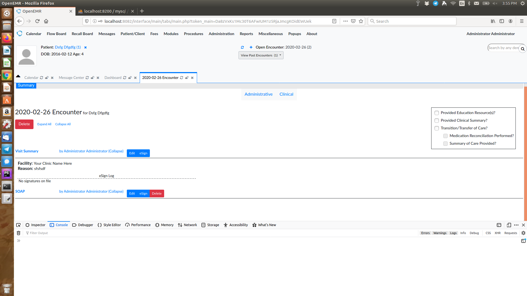
Task: Switch to the Clinical tab
Action: click(286, 94)
